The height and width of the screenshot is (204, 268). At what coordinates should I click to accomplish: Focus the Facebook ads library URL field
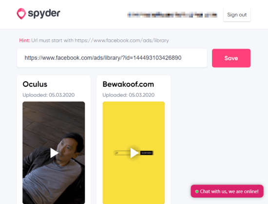pyautogui.click(x=112, y=58)
